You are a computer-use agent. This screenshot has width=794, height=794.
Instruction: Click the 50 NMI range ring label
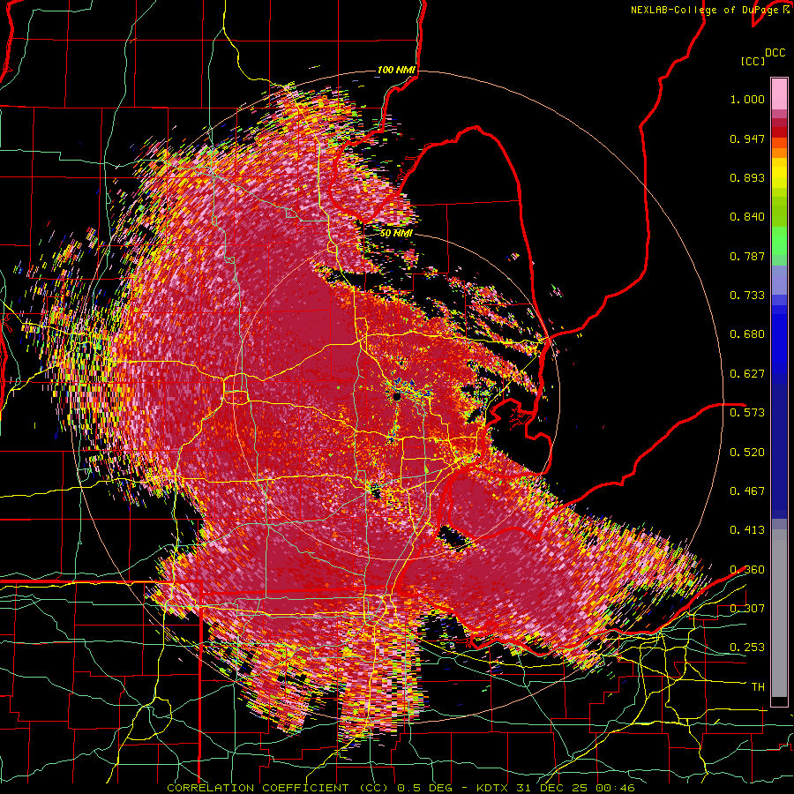tap(396, 234)
